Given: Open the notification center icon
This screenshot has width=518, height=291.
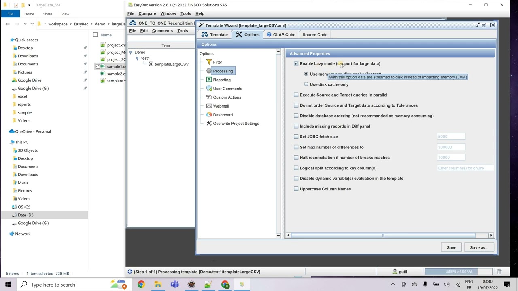Looking at the screenshot, I should (507, 285).
